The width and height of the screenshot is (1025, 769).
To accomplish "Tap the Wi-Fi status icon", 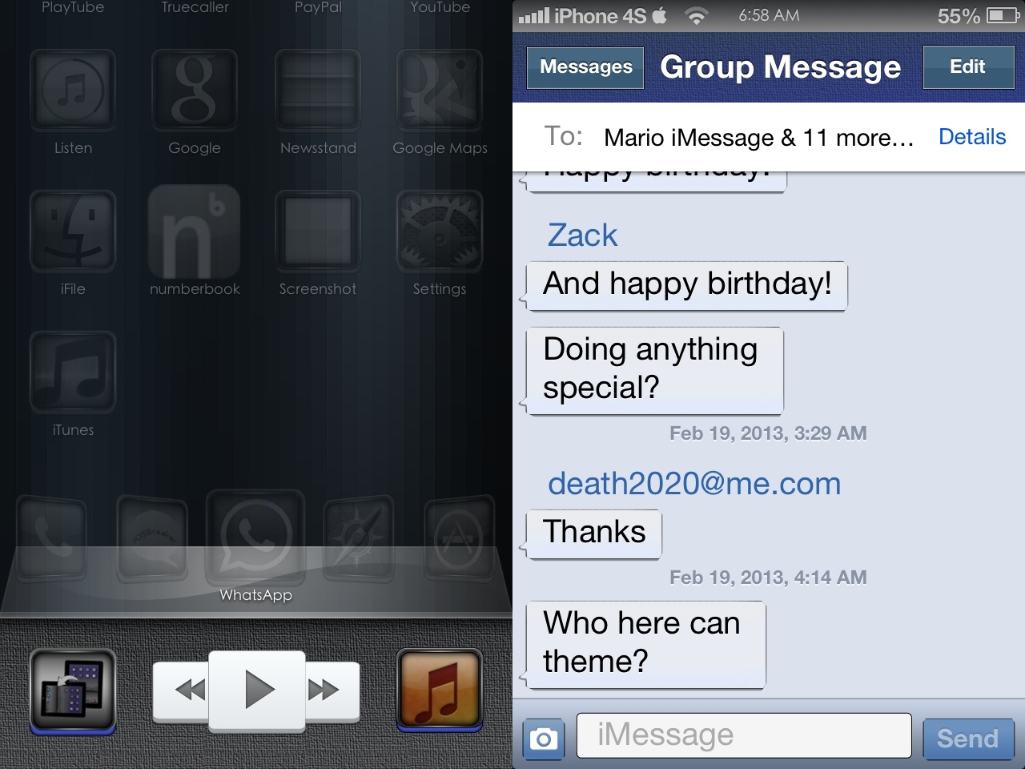I will 697,16.
